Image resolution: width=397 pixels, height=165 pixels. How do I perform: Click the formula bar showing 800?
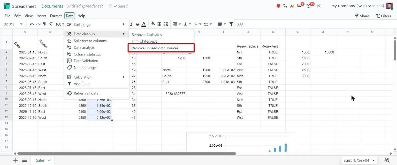tap(315, 24)
